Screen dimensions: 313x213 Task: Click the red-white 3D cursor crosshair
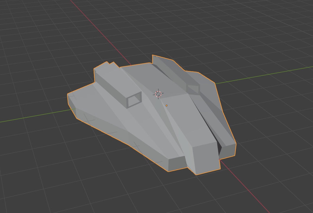tap(158, 94)
